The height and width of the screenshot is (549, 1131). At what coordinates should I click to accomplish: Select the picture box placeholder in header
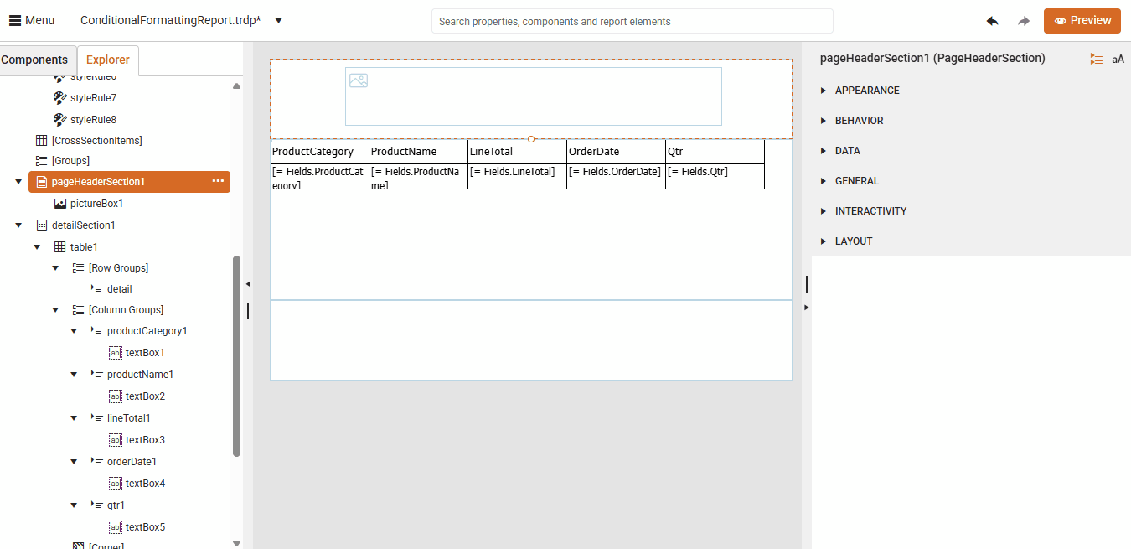click(x=534, y=96)
